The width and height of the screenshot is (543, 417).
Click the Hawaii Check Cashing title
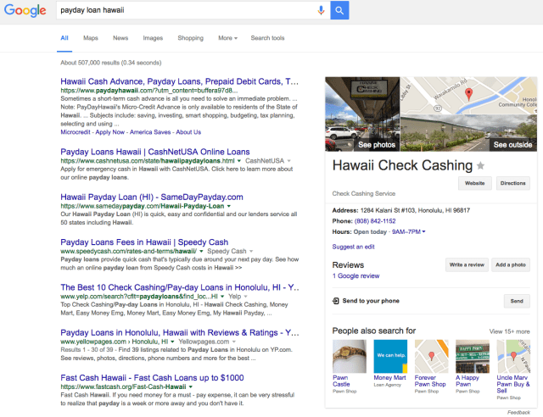(402, 166)
